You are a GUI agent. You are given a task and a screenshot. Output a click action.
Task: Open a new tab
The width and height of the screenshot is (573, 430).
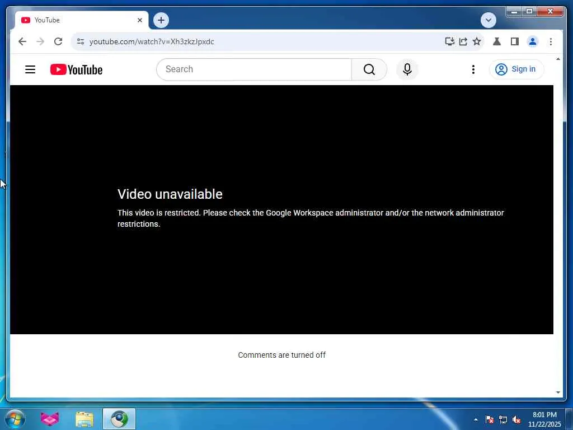(x=161, y=20)
